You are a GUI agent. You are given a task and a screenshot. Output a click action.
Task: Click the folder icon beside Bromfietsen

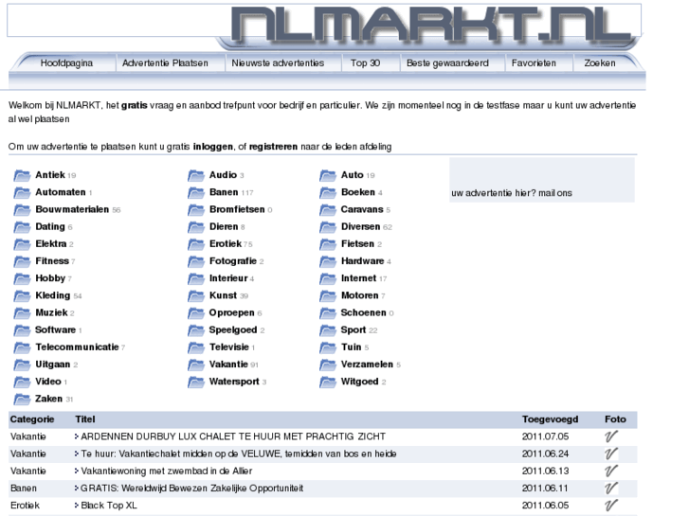196,209
